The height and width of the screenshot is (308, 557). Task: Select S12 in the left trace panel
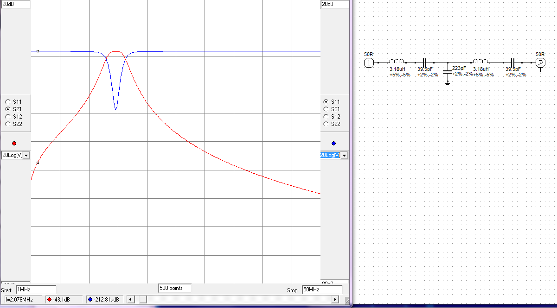(7, 116)
